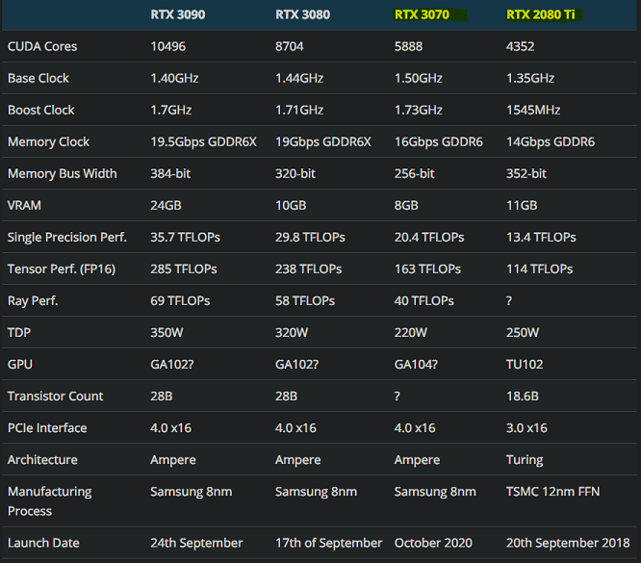Click the 1.44GHz base clock cell
This screenshot has width=641, height=563.
(x=299, y=78)
